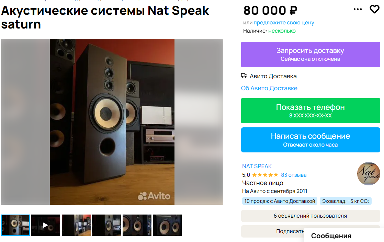Click the Avito logo watermark on the photo
Viewport: 384px width, 242px height.
154,196
